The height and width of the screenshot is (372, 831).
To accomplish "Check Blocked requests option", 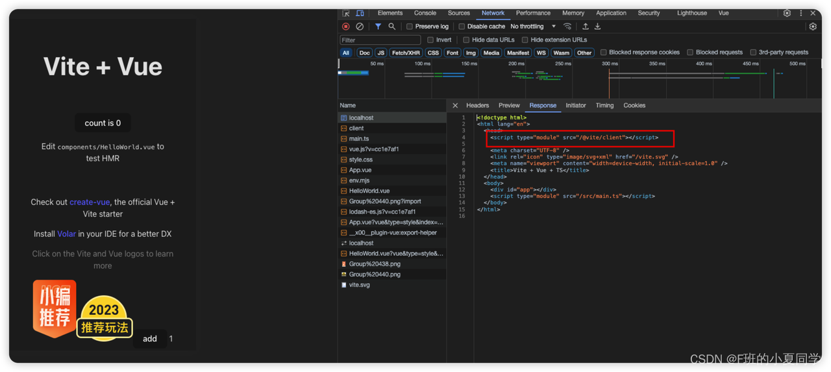I will (x=690, y=53).
